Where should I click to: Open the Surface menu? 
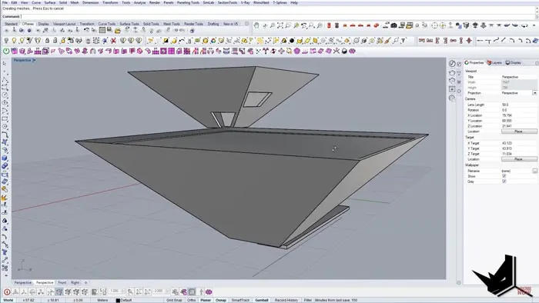pos(50,3)
